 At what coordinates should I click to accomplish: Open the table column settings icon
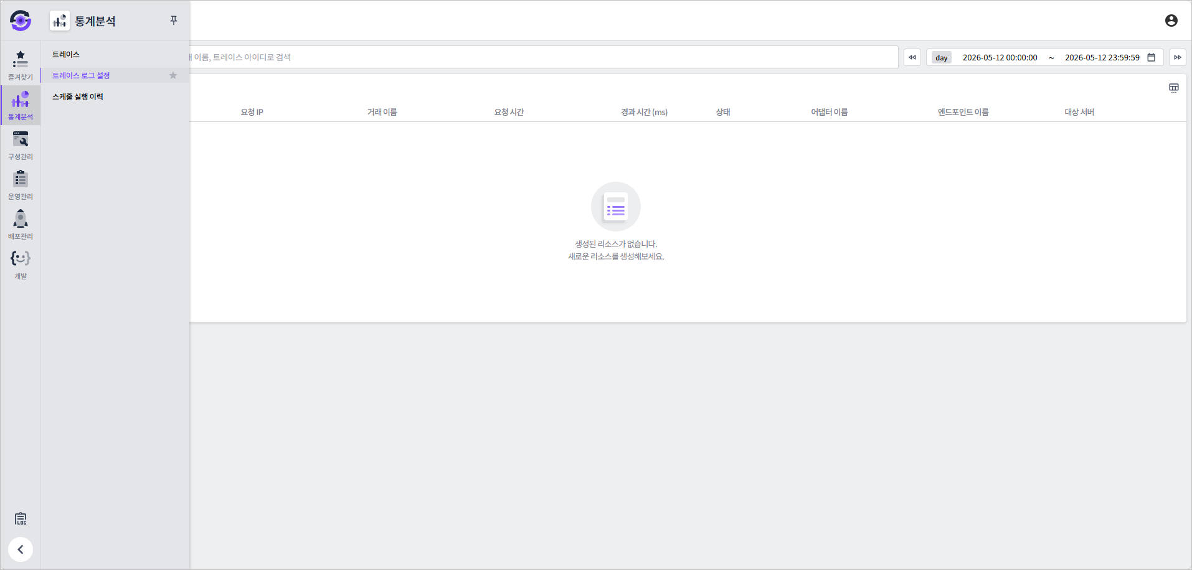[x=1174, y=88]
